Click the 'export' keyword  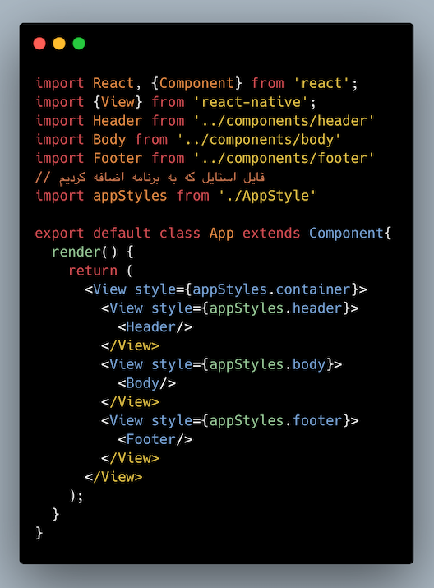point(59,234)
